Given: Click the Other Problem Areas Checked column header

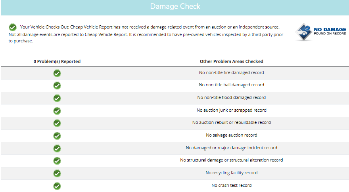Looking at the screenshot, I should click(x=232, y=61).
